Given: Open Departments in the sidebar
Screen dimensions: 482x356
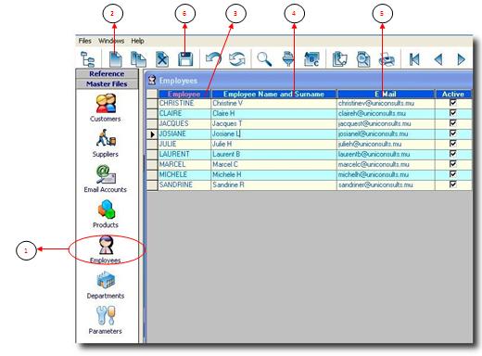Looking at the screenshot, I should (x=106, y=285).
